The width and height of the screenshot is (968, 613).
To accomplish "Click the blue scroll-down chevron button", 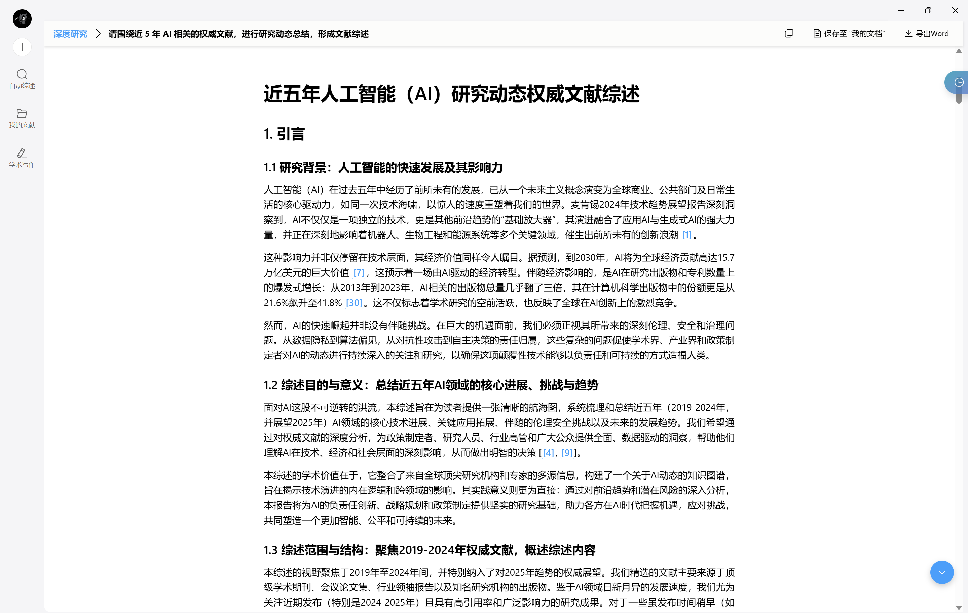I will coord(941,572).
